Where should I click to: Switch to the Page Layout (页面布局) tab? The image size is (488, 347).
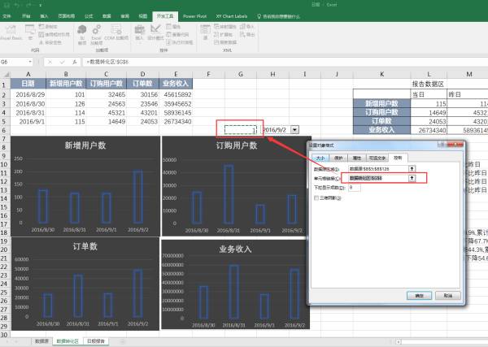pyautogui.click(x=67, y=16)
